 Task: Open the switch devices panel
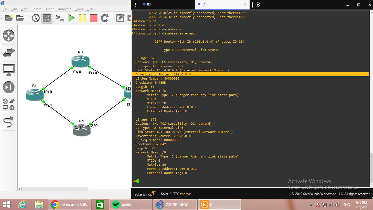point(8,53)
